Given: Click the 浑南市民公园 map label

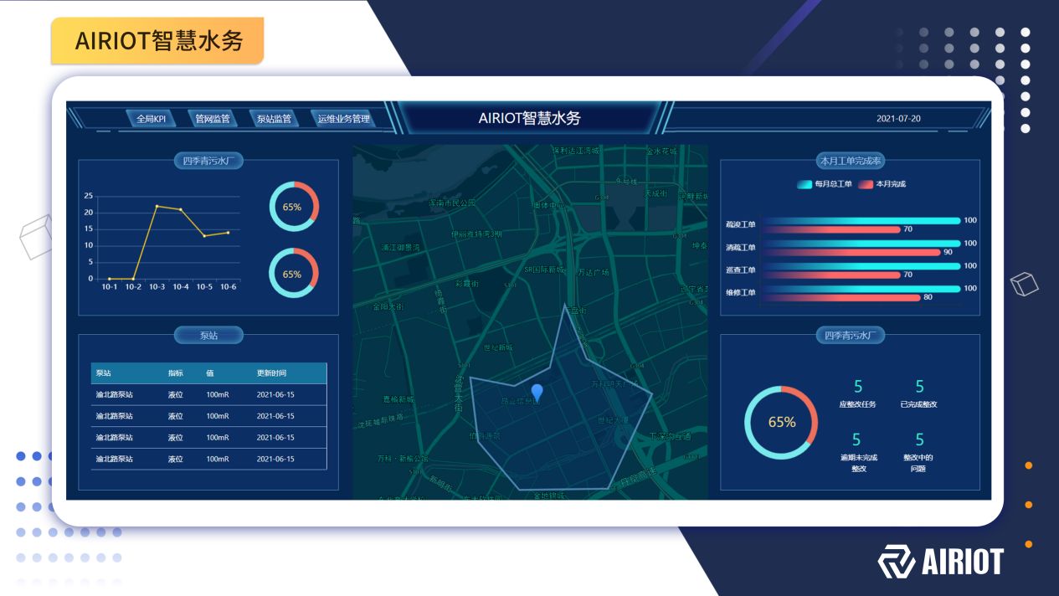Looking at the screenshot, I should pyautogui.click(x=452, y=203).
